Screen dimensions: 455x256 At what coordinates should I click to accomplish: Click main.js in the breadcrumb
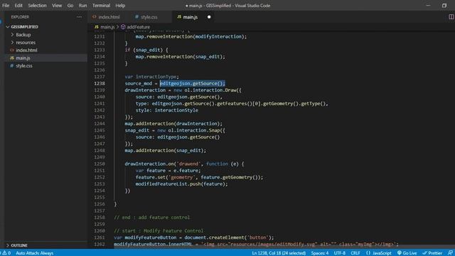(107, 27)
